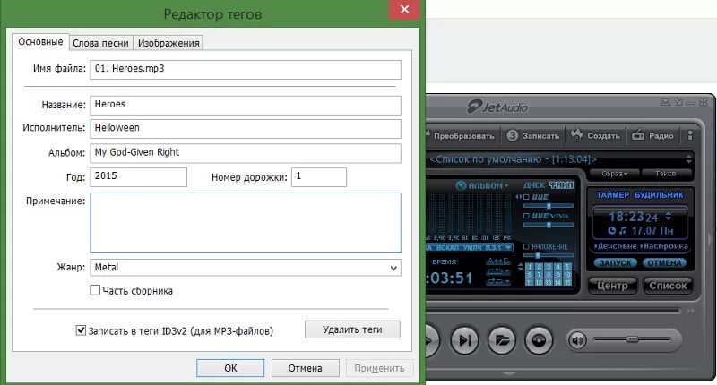Expand the Альбом dropdown arrow
The image size is (717, 385).
(x=506, y=186)
